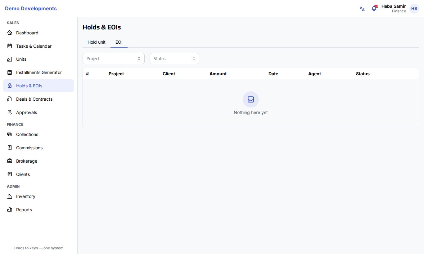The image size is (424, 254).
Task: Click the Deals & Contracts document icon
Action: coord(10,99)
